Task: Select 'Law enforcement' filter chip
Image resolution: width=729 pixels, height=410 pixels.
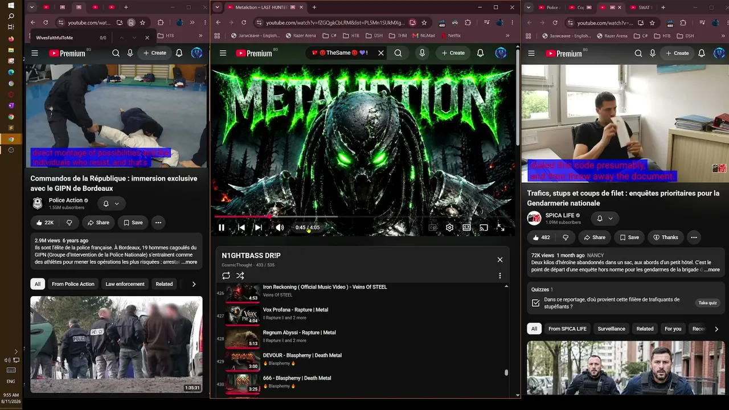Action: [125, 284]
